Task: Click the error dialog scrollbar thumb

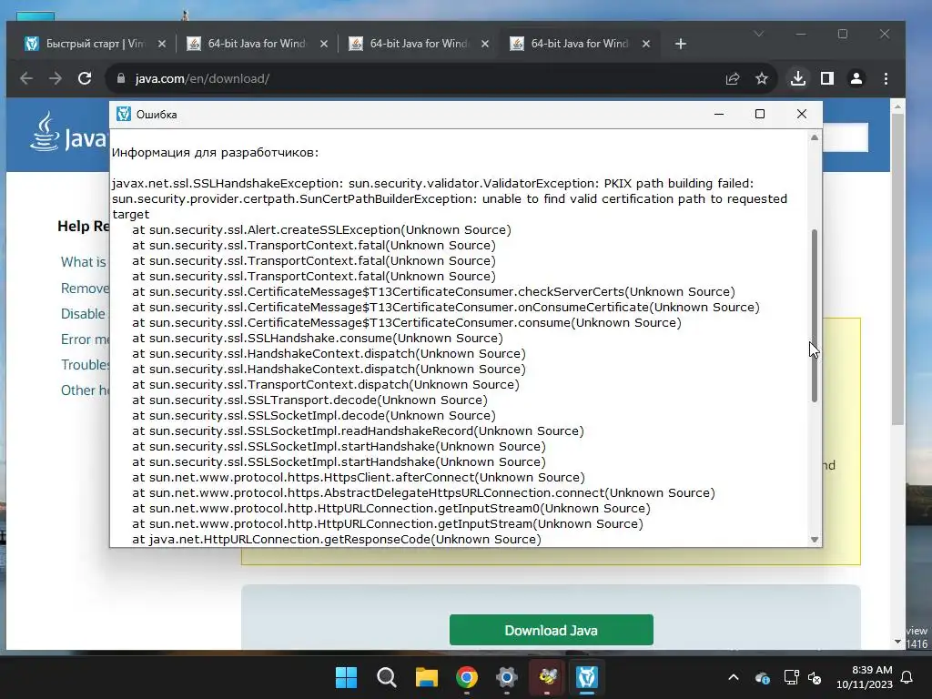Action: 815,316
